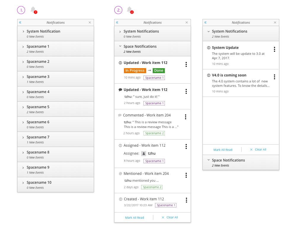Click the comment icon on Commented - Work item 204

[119, 115]
